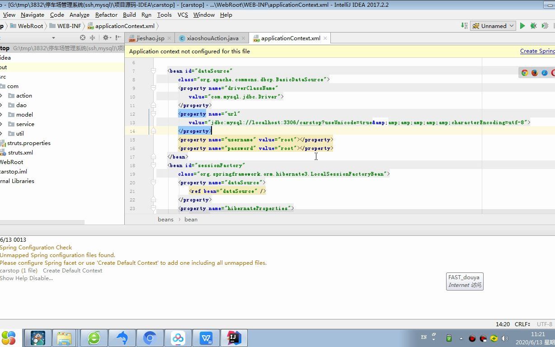Open the page in Chrome
Viewport: 555px width, 347px height.
click(525, 72)
